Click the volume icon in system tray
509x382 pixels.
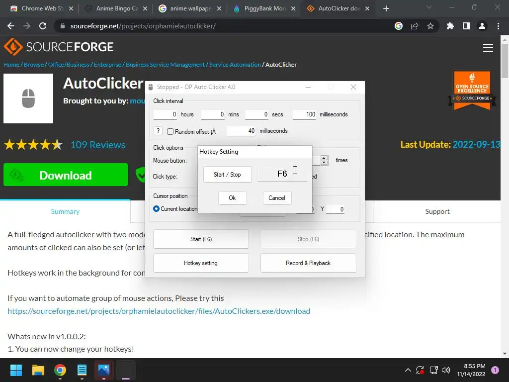(446, 370)
